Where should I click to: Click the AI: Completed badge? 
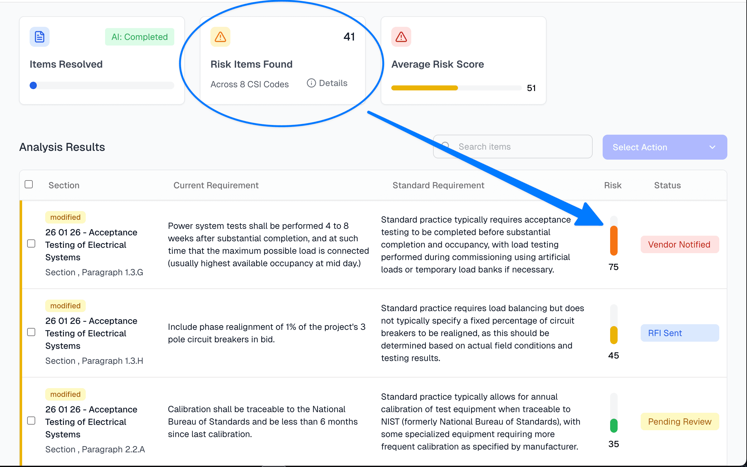[139, 37]
